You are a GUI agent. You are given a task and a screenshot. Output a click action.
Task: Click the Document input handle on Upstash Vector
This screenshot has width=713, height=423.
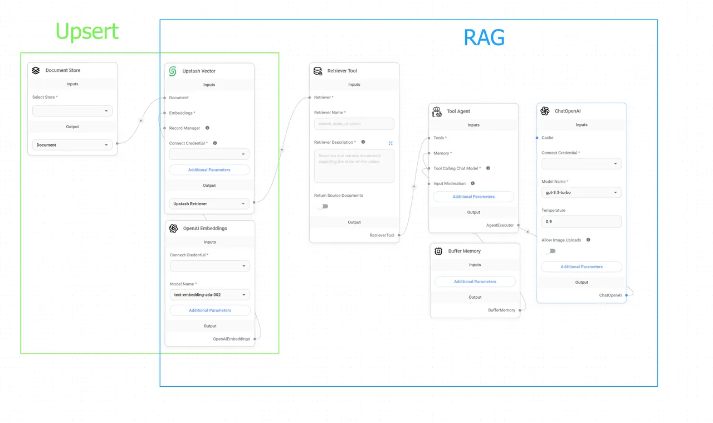(165, 98)
